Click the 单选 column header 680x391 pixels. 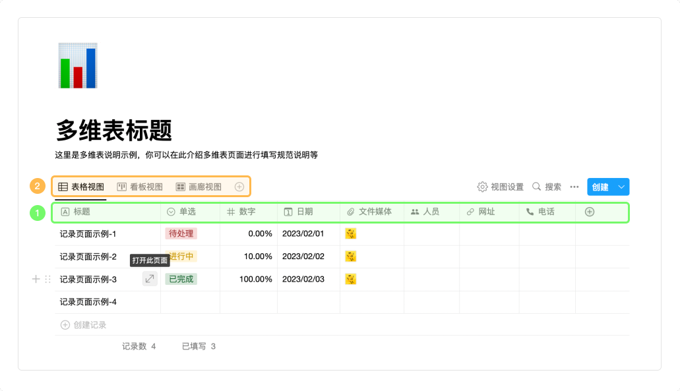(x=191, y=212)
